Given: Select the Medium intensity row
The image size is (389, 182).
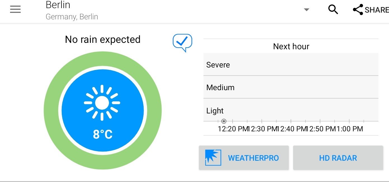Looking at the screenshot, I should coord(291,87).
